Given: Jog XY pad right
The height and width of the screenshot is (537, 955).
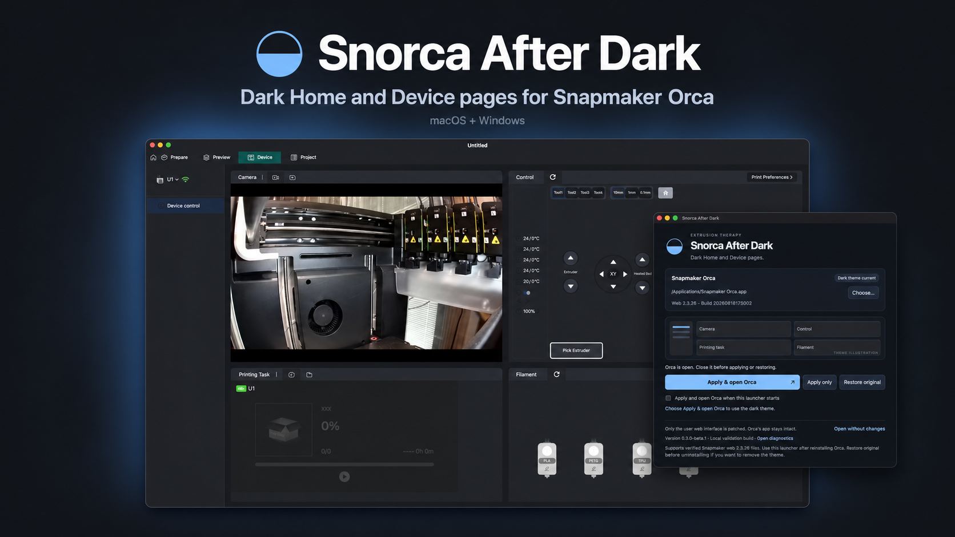Looking at the screenshot, I should click(x=625, y=274).
